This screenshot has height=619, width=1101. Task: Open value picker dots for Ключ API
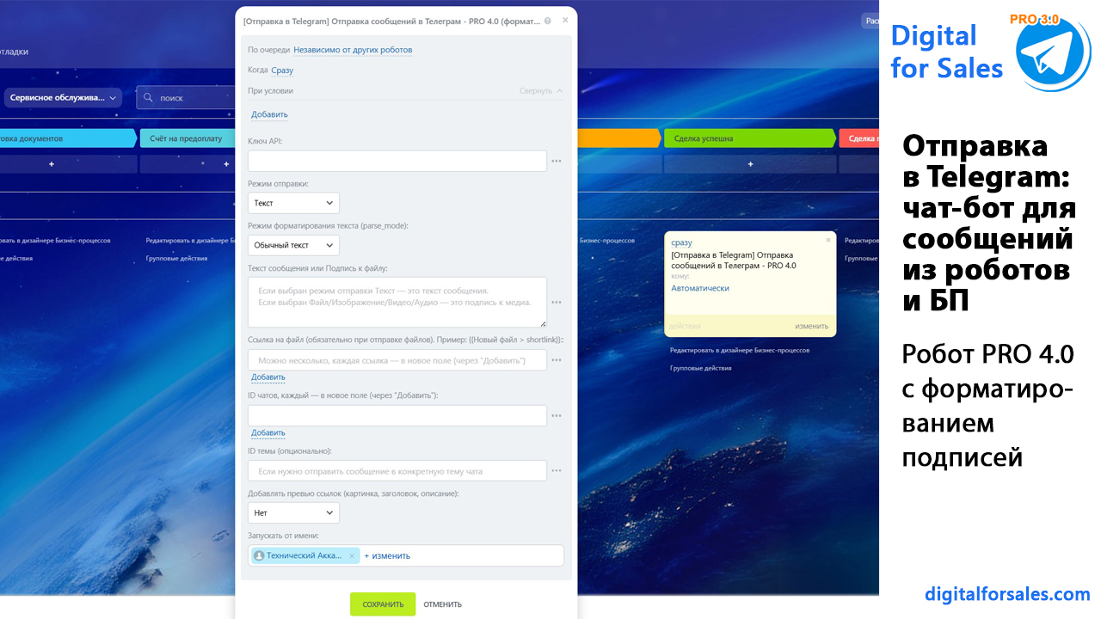557,161
